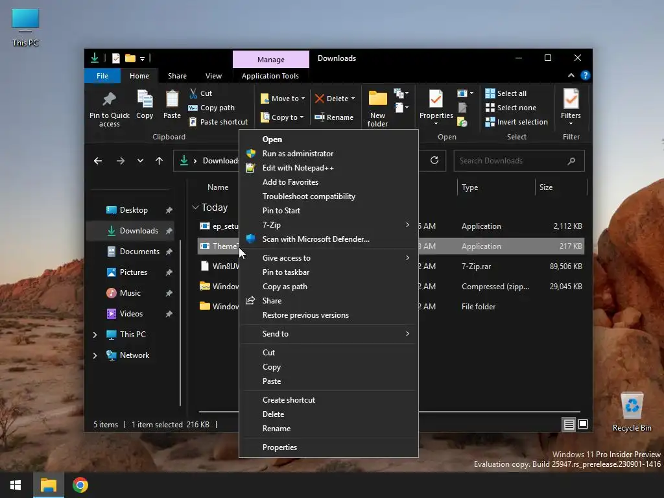Viewport: 664px width, 498px height.
Task: Expand This PC in navigation pane
Action: (x=95, y=335)
